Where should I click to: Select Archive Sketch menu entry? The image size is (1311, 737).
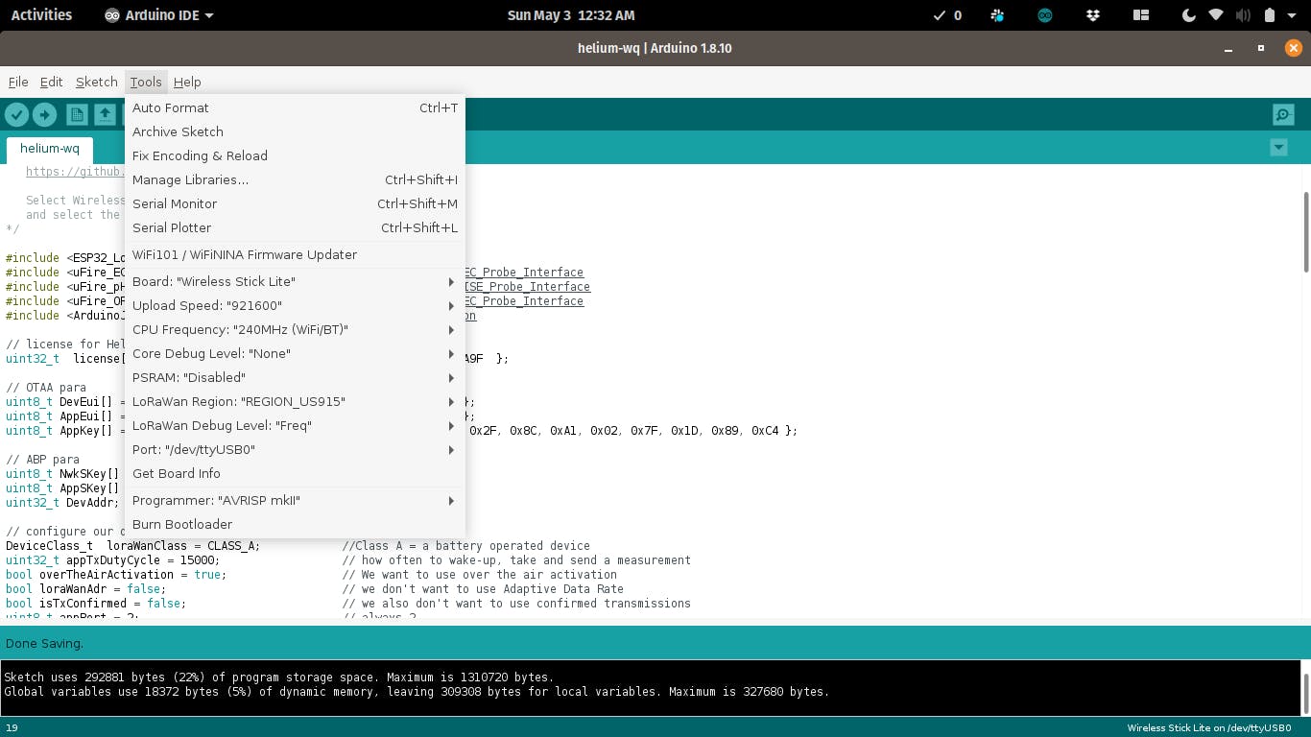click(295, 131)
